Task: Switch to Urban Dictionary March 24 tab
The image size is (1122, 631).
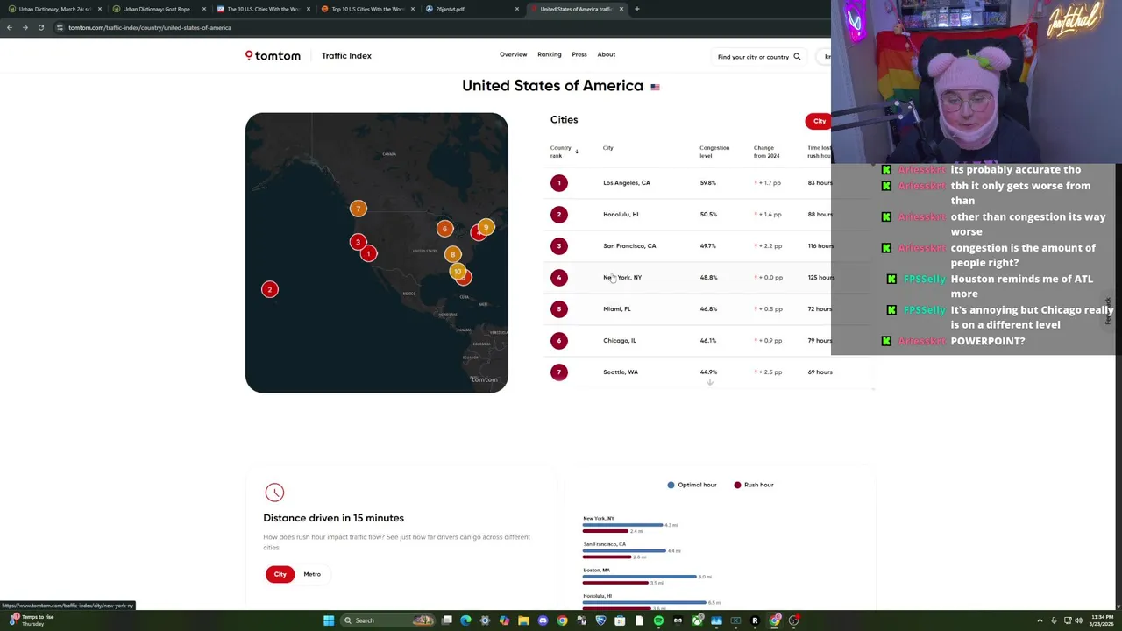Action: (54, 9)
